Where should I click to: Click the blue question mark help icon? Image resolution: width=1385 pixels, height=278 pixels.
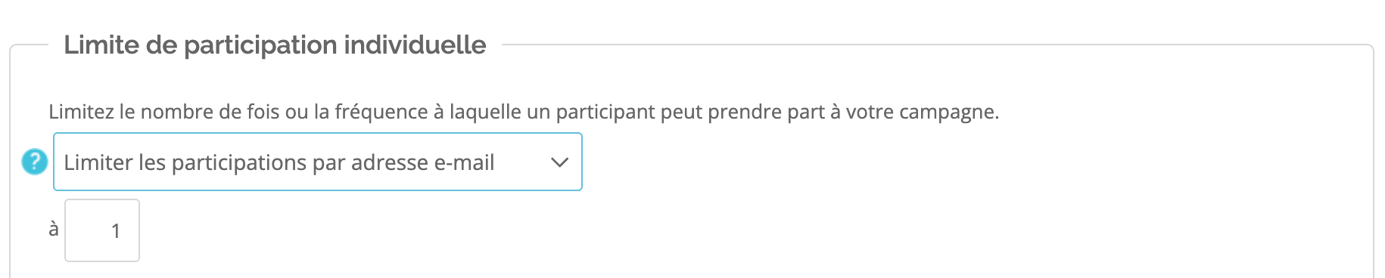click(x=35, y=162)
